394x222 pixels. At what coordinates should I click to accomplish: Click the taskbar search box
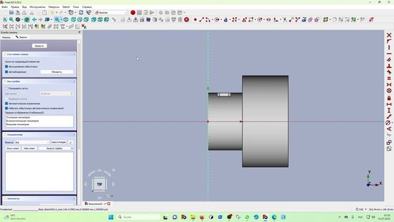point(139,217)
